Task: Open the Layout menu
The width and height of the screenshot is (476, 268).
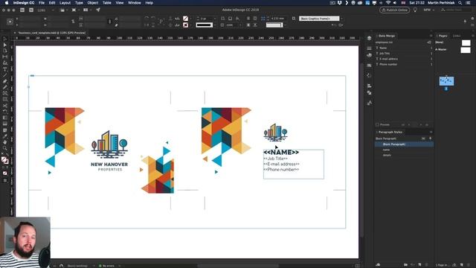Action: (65, 3)
